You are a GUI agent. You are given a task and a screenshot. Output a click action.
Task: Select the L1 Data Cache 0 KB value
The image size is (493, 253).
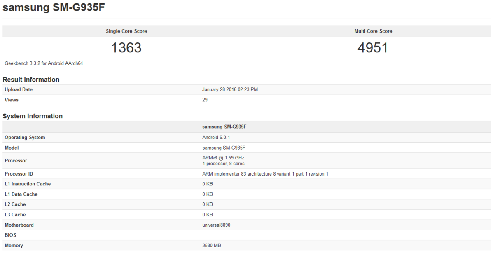[x=208, y=194]
